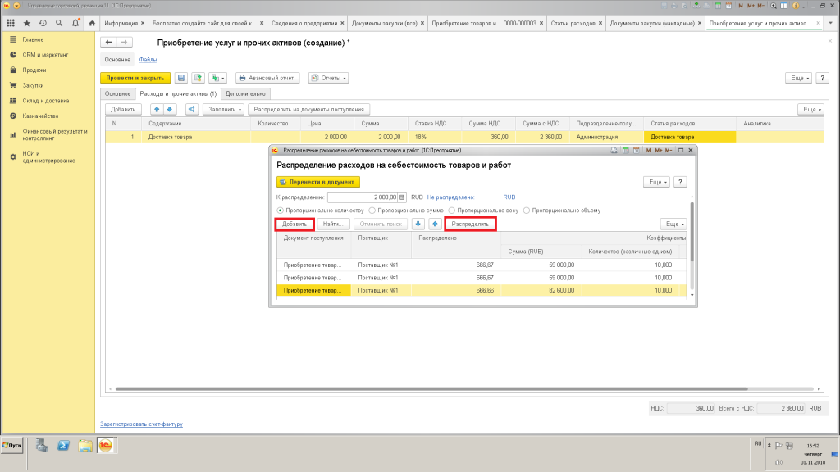Move expense row up in main table
Viewport: 840px width, 472px height.
(x=157, y=109)
